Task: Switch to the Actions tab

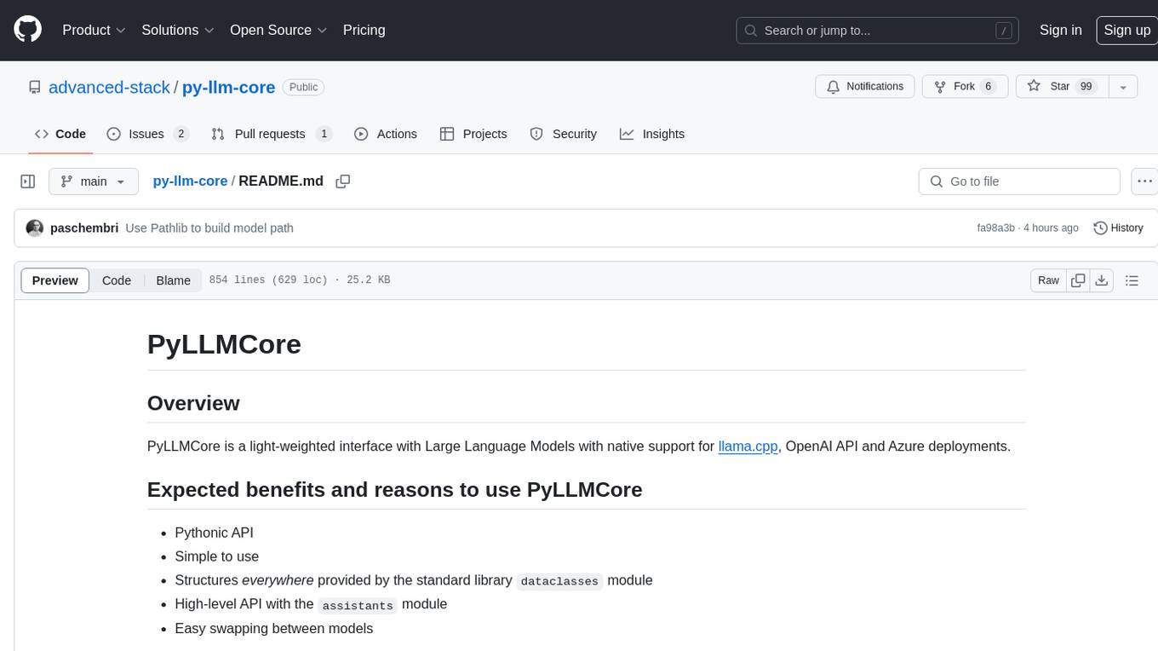Action: 386,134
